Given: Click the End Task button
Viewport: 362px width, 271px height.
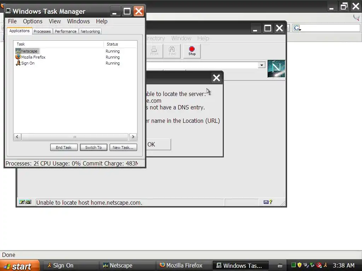Looking at the screenshot, I should (x=64, y=147).
